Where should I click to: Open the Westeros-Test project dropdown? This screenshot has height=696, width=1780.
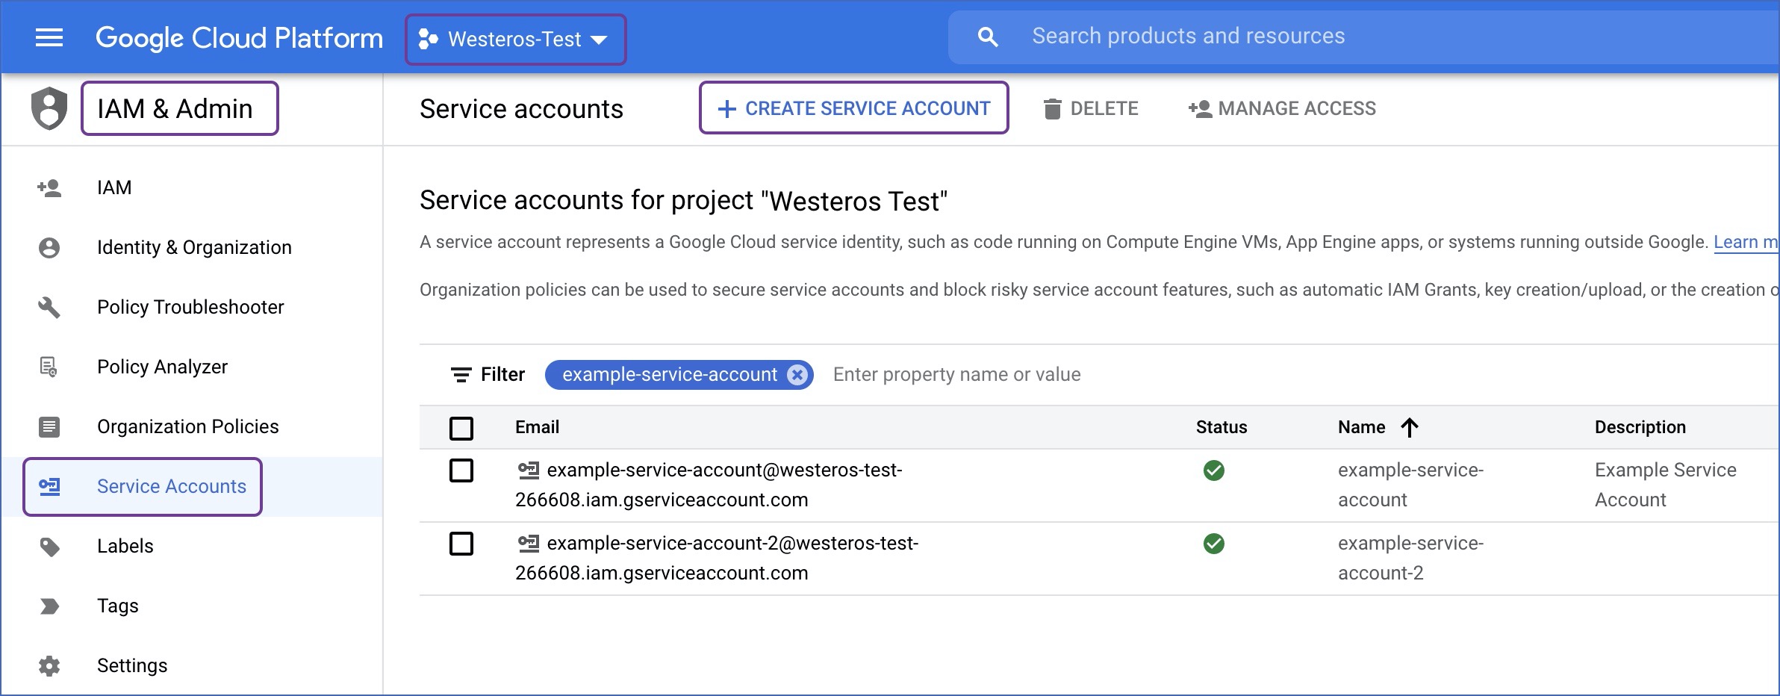tap(515, 39)
